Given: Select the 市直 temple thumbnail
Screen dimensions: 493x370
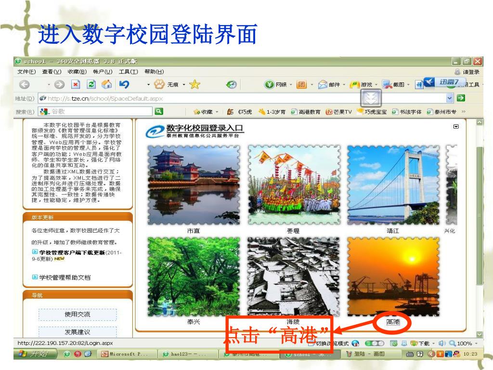Looking at the screenshot, I should click(194, 185).
